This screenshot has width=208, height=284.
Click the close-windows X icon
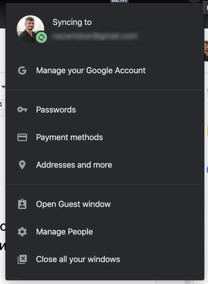(22, 259)
